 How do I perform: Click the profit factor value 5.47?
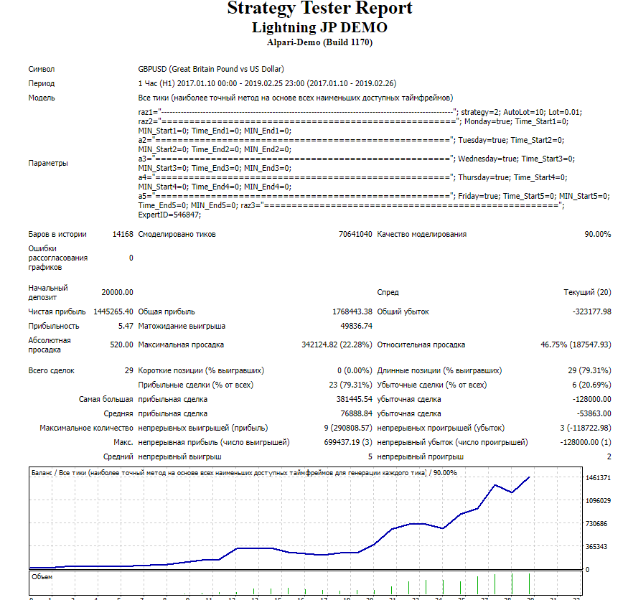tap(126, 326)
